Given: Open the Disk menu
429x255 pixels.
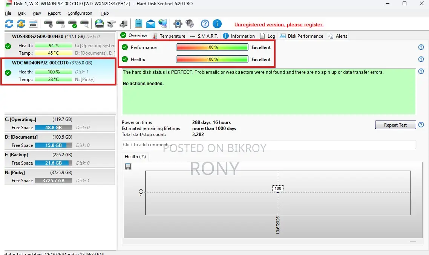Looking at the screenshot, I should 21,13.
